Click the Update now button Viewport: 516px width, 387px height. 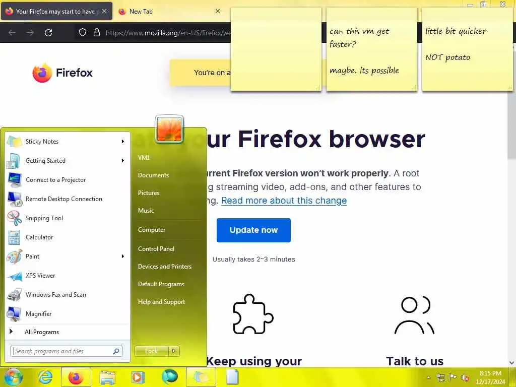pyautogui.click(x=253, y=230)
